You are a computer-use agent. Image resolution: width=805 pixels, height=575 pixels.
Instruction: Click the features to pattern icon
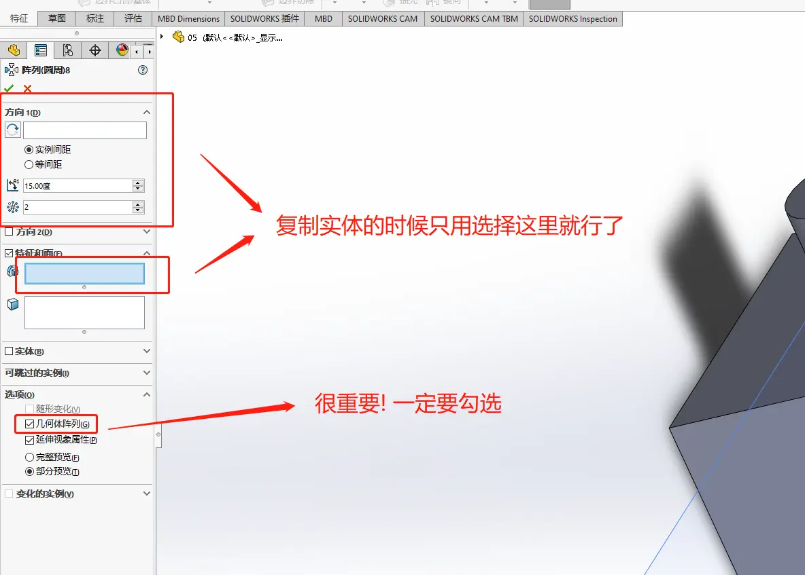point(13,271)
